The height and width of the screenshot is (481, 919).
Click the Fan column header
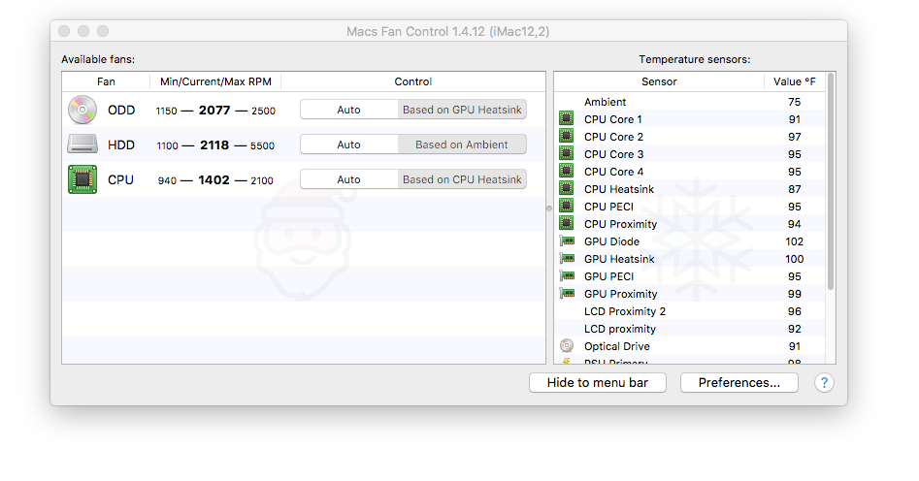click(x=106, y=81)
